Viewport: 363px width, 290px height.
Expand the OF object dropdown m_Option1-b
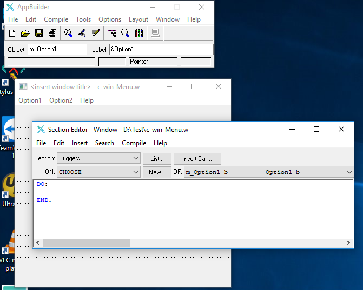pyautogui.click(x=349, y=172)
